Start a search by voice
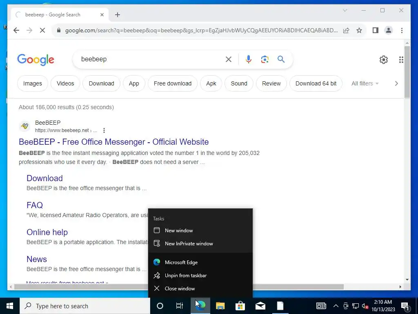Image resolution: width=418 pixels, height=314 pixels. [249, 59]
